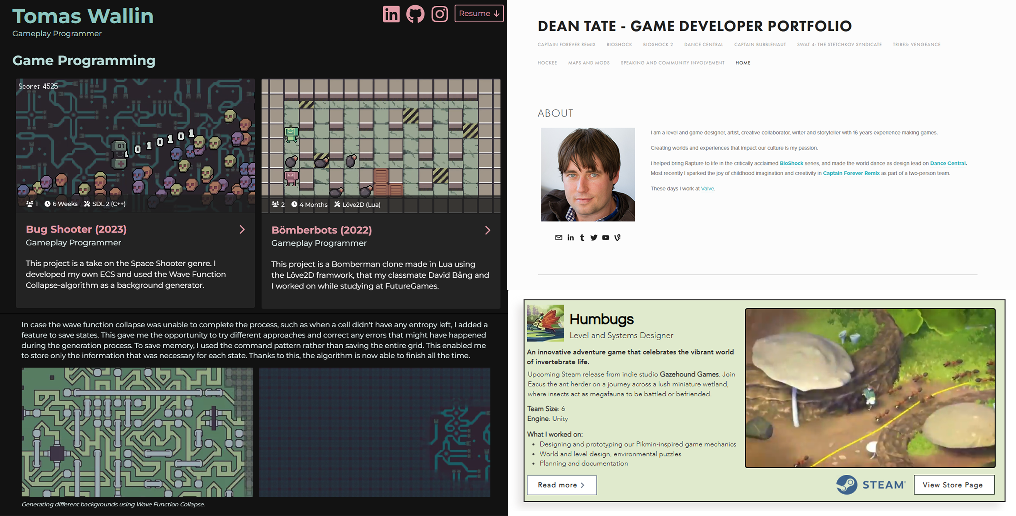Click the Vine icon under photo

617,238
